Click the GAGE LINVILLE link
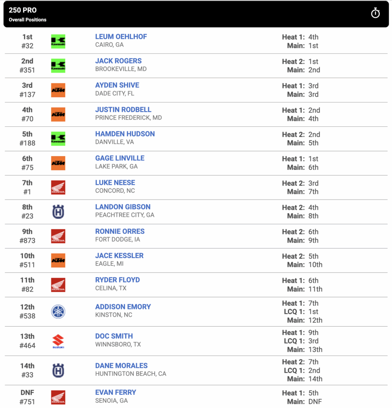Viewport: 392px width, 408px height. point(120,158)
